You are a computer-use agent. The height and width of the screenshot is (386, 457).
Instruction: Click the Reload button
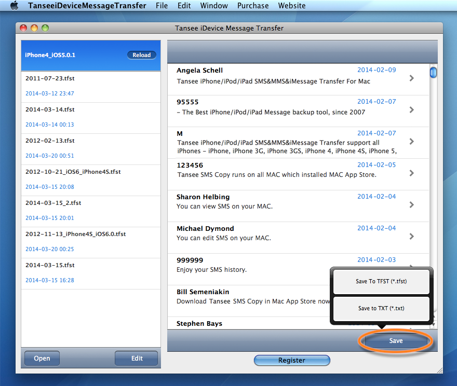click(x=142, y=55)
